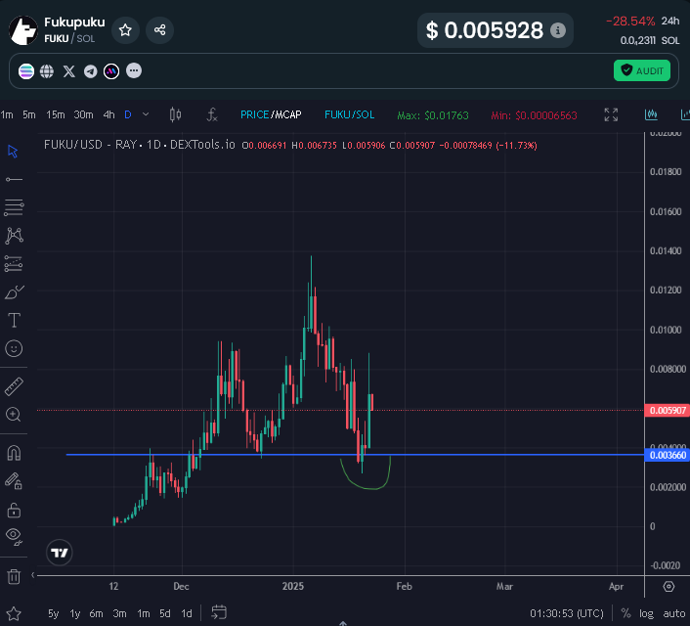The width and height of the screenshot is (690, 626).
Task: Toggle log scale
Action: click(646, 613)
